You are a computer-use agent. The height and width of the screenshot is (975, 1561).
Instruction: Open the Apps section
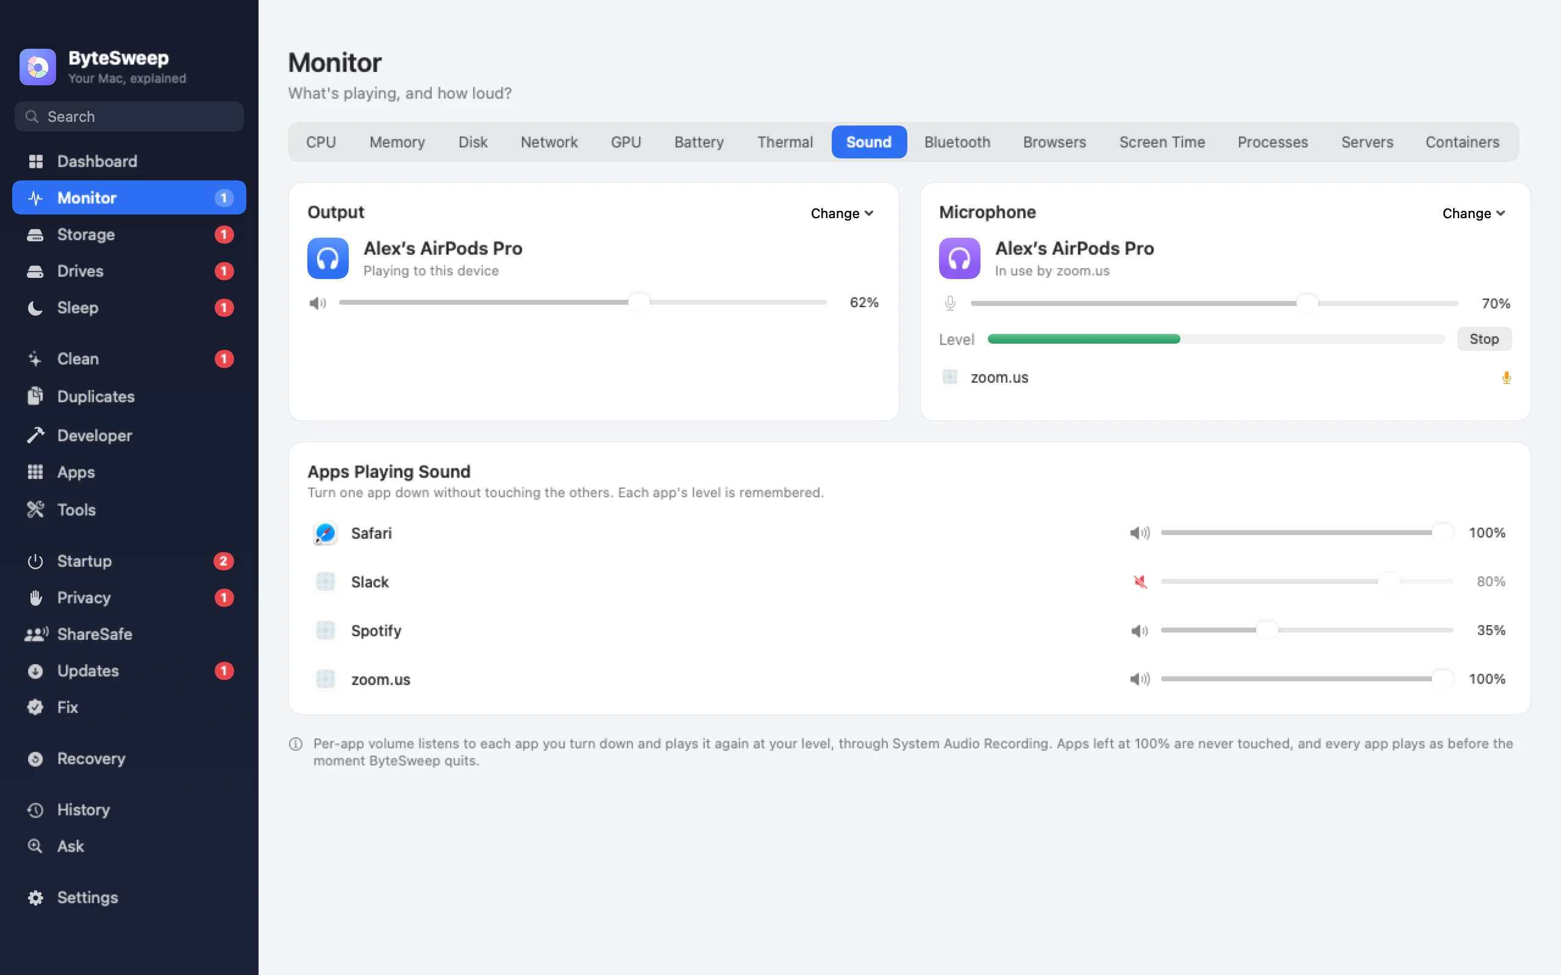pos(129,472)
